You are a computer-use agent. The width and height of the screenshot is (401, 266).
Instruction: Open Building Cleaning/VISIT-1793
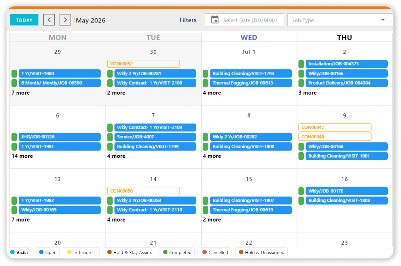tap(251, 74)
